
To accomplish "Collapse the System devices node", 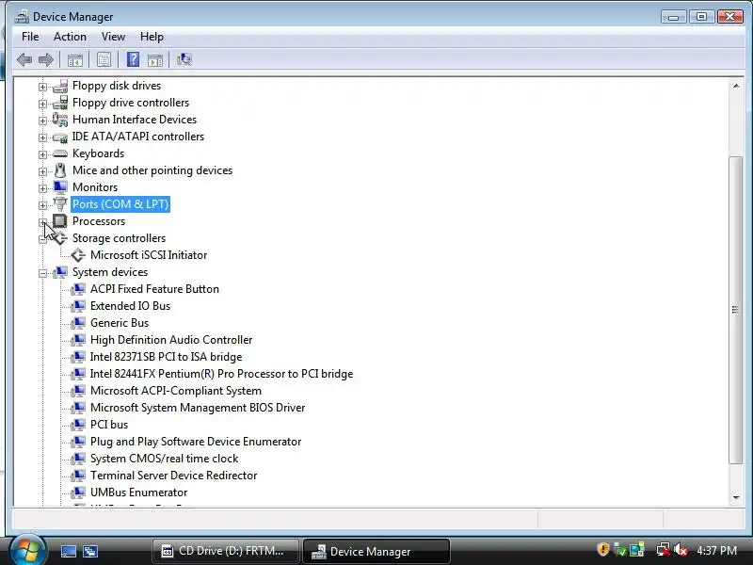I will tap(42, 273).
